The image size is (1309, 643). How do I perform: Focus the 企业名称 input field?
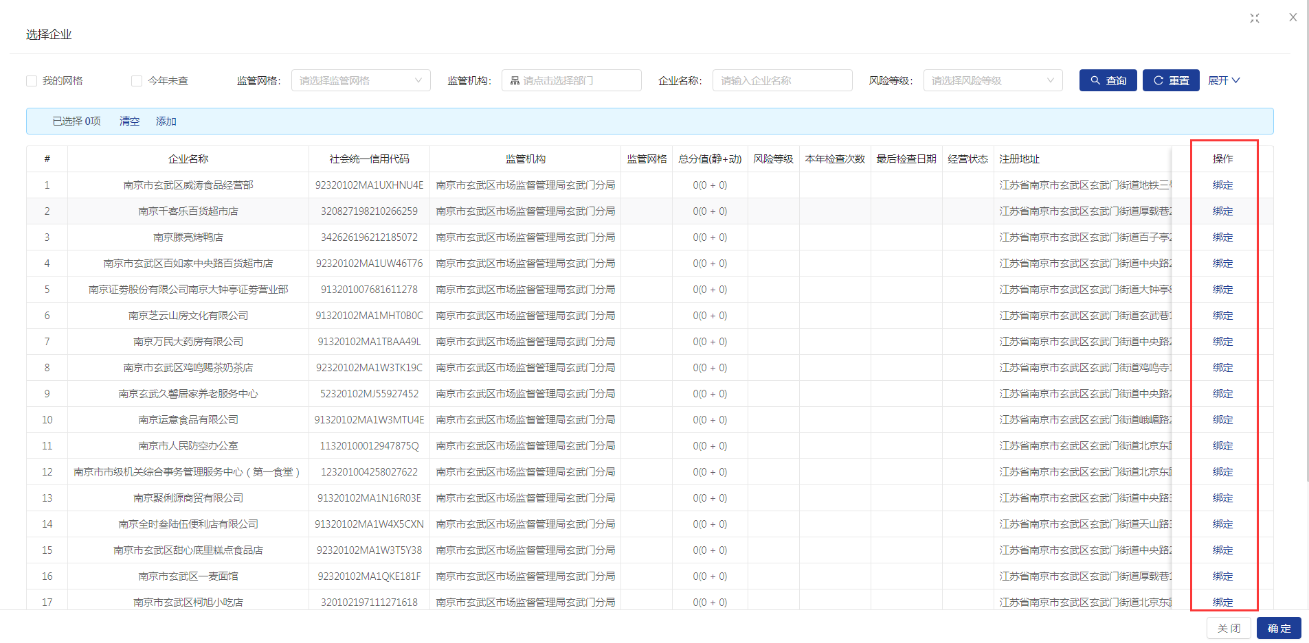coord(782,80)
